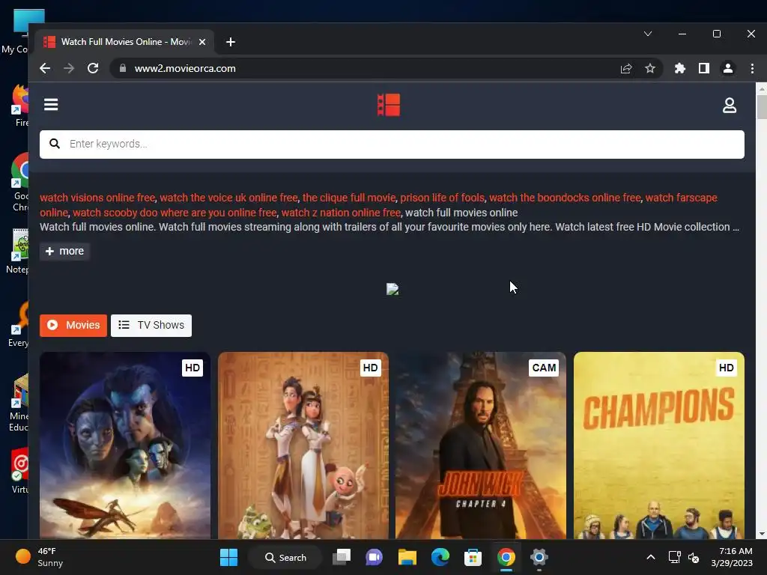This screenshot has height=575, width=767.
Task: Click the CAM badge on John Wick
Action: [x=544, y=368]
